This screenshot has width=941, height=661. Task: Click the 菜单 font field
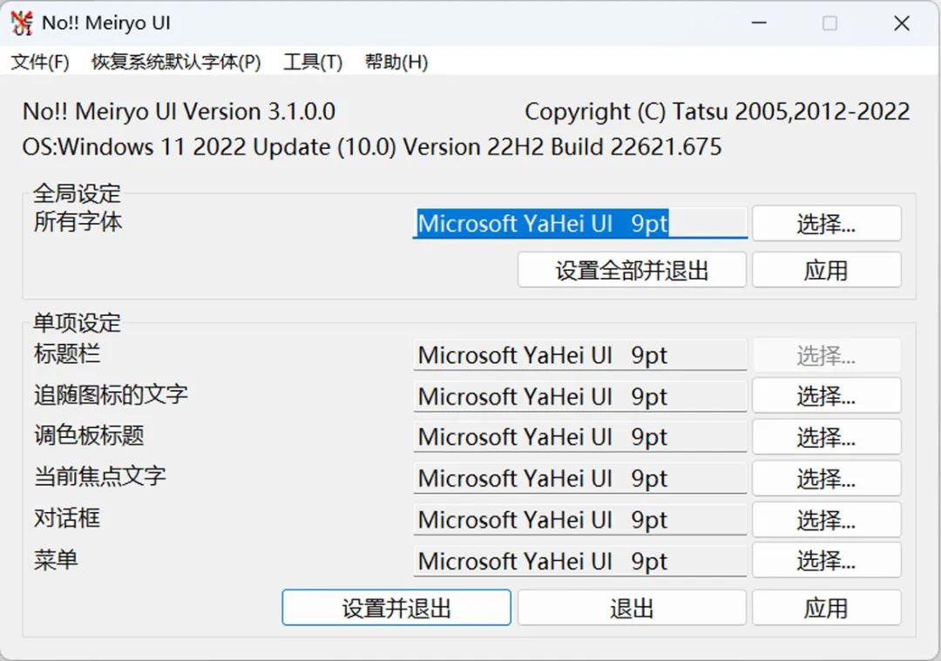579,561
